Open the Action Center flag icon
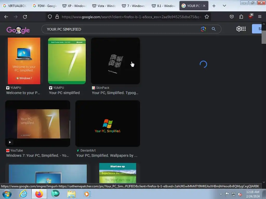This screenshot has height=199, width=266. click(x=227, y=194)
